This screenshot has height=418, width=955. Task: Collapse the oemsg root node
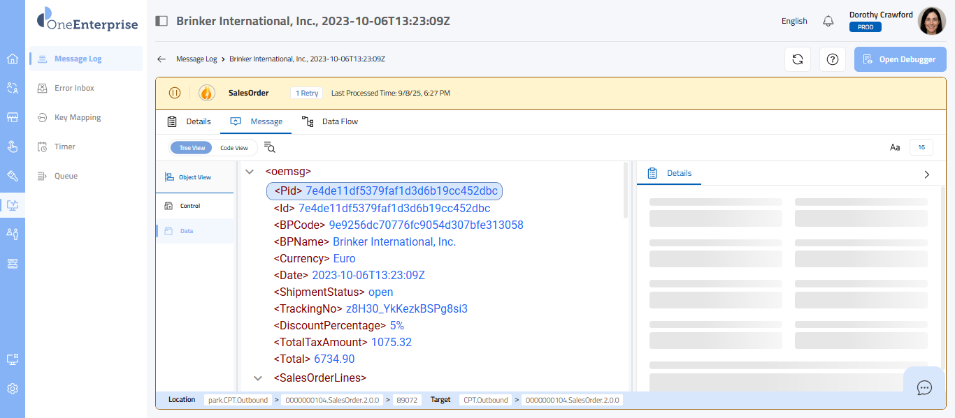click(250, 171)
